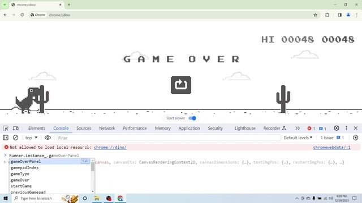
Task: Open the Memory tab
Action: point(162,128)
